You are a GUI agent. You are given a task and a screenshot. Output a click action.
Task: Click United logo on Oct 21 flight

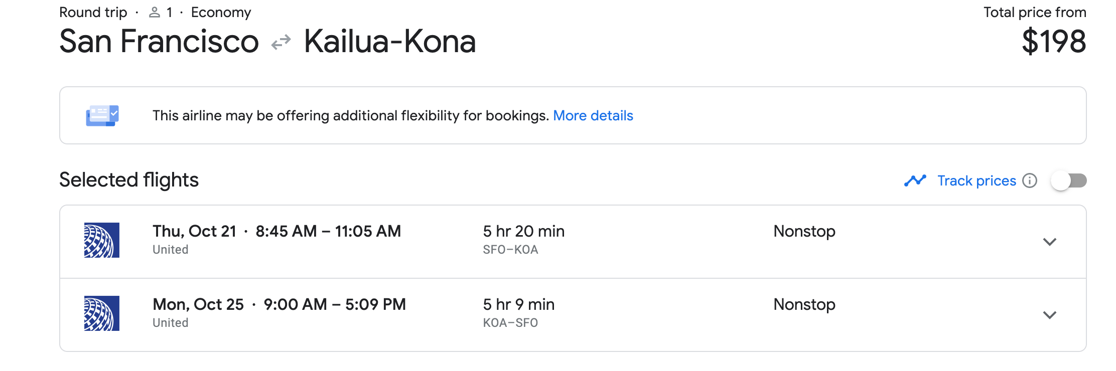point(102,240)
